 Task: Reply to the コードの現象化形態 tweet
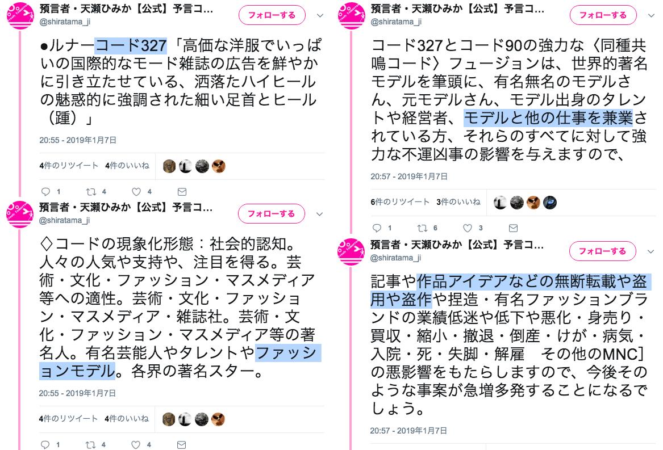pyautogui.click(x=45, y=444)
